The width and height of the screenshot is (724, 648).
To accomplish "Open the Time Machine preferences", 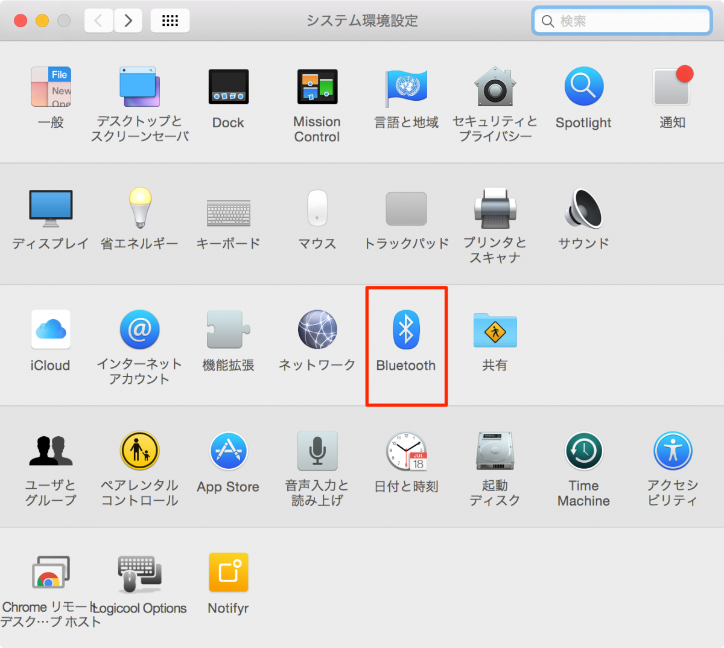I will point(583,451).
